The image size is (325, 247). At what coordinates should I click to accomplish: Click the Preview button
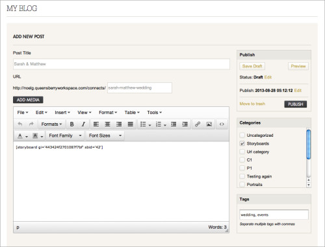(298, 66)
